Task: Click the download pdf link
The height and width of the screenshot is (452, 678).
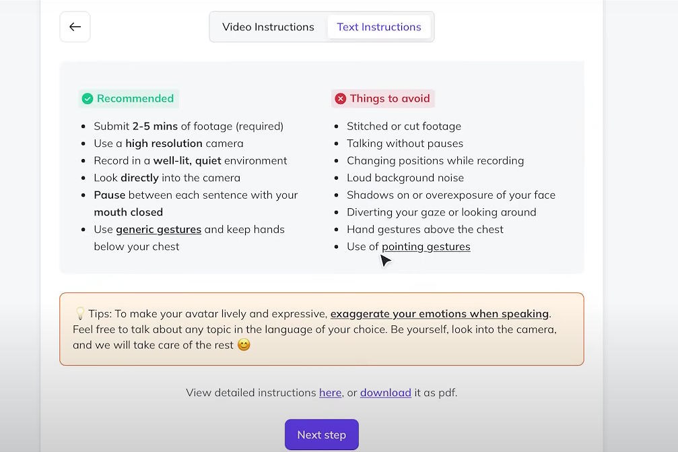Action: pyautogui.click(x=386, y=393)
